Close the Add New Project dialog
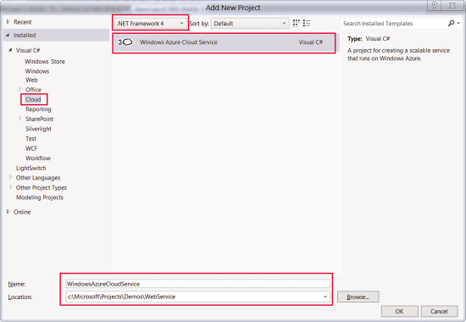Screen dimensions: 466x322 click(x=452, y=6)
